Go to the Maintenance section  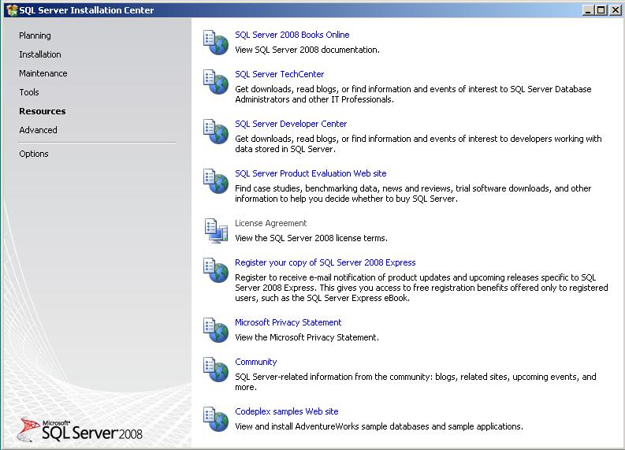(43, 73)
